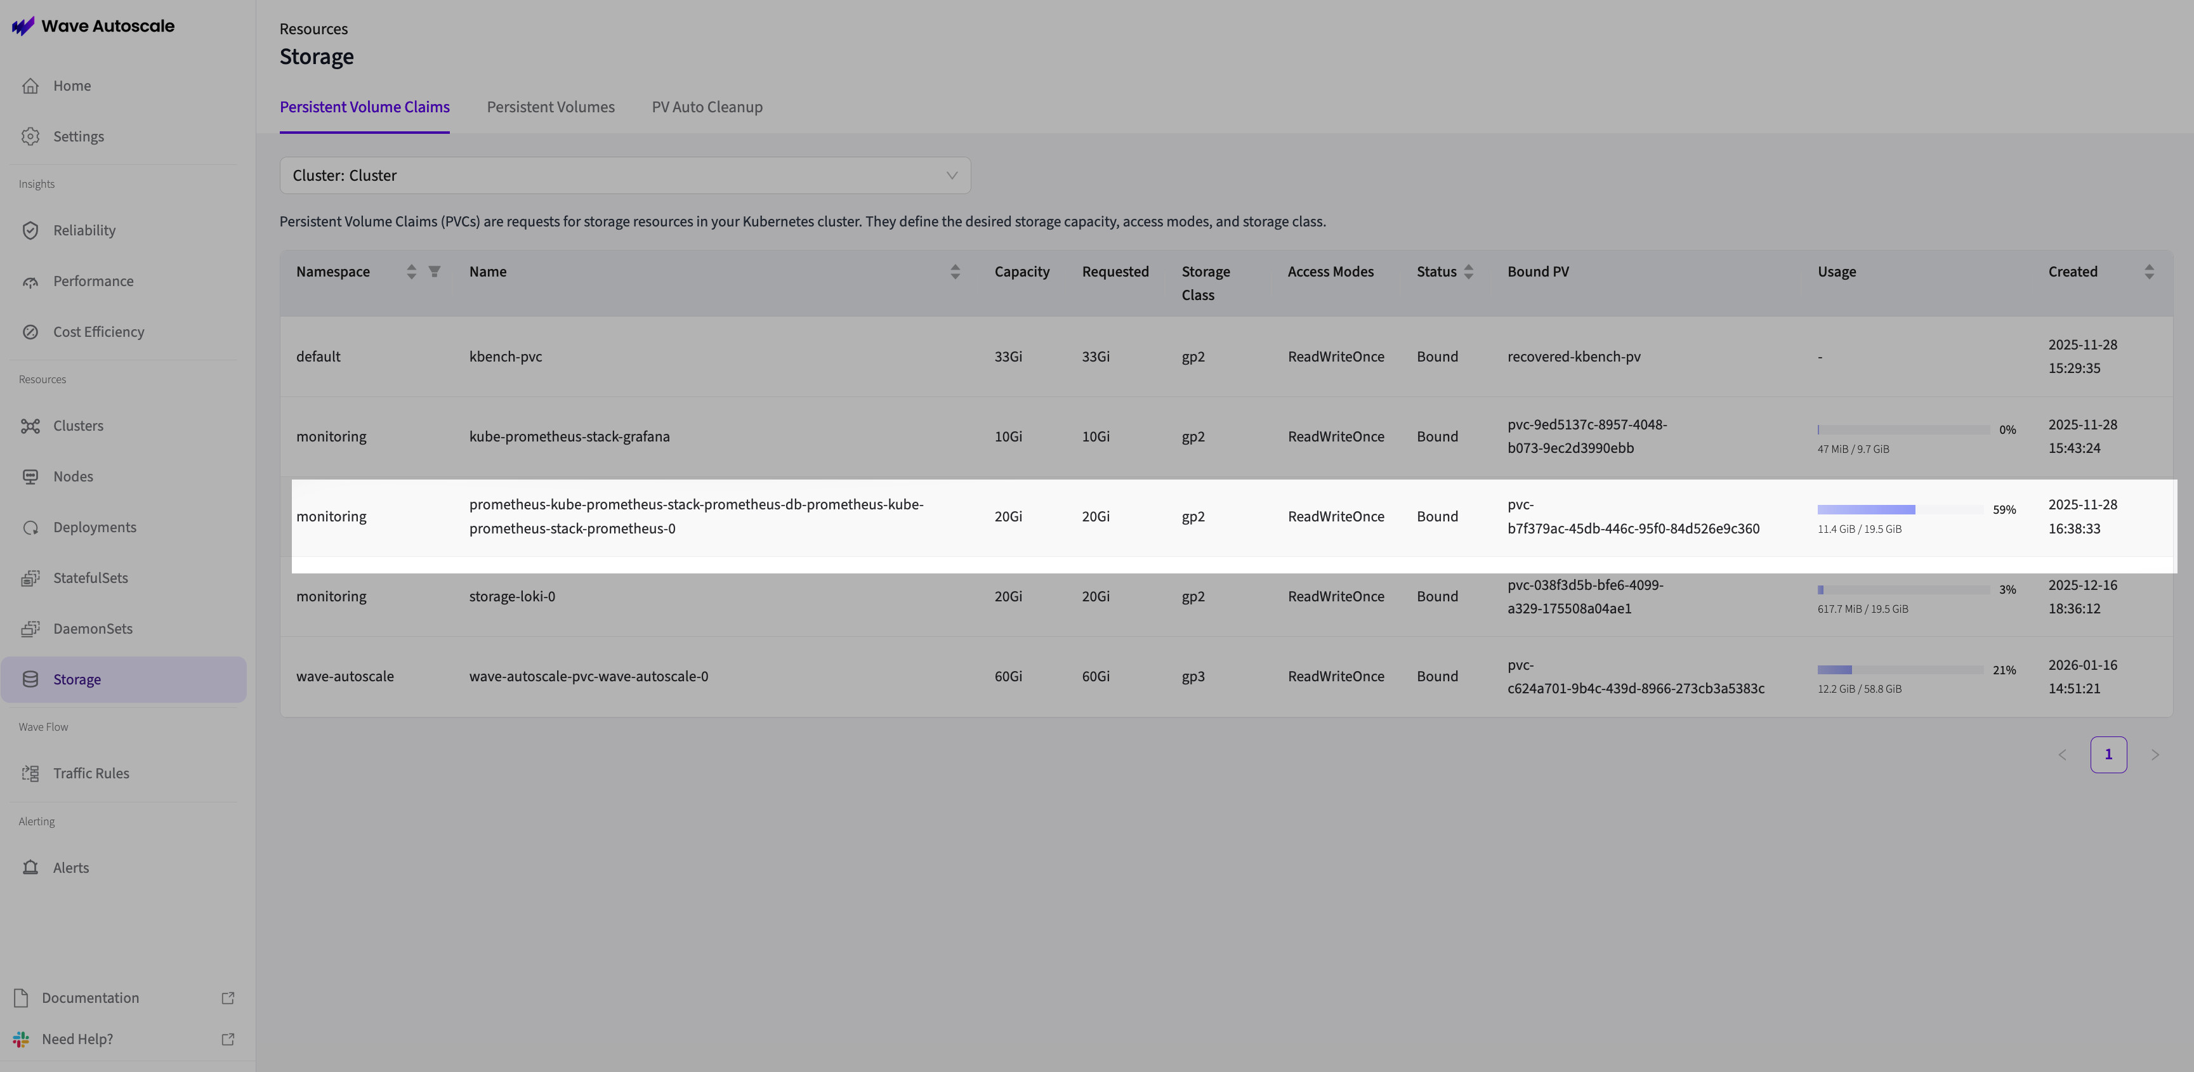Open the Settings menu item
The image size is (2194, 1072).
pyautogui.click(x=124, y=136)
